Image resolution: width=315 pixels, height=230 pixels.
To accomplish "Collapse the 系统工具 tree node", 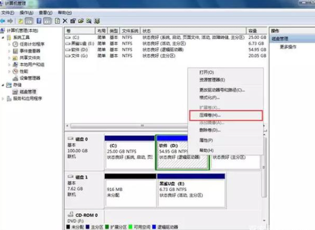I will coord(3,37).
